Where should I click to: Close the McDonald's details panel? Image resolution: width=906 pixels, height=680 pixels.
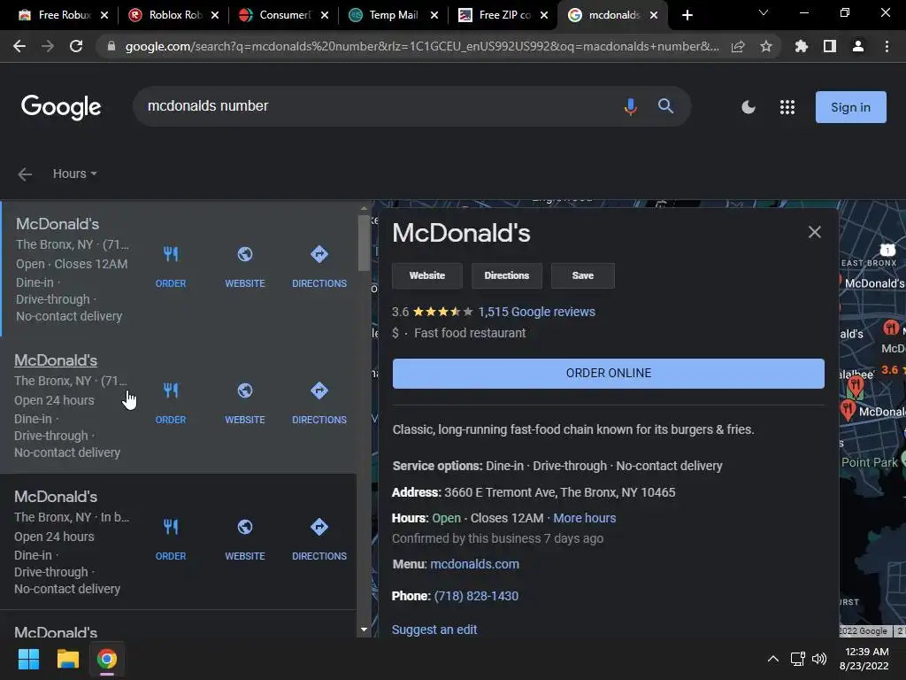click(x=814, y=232)
